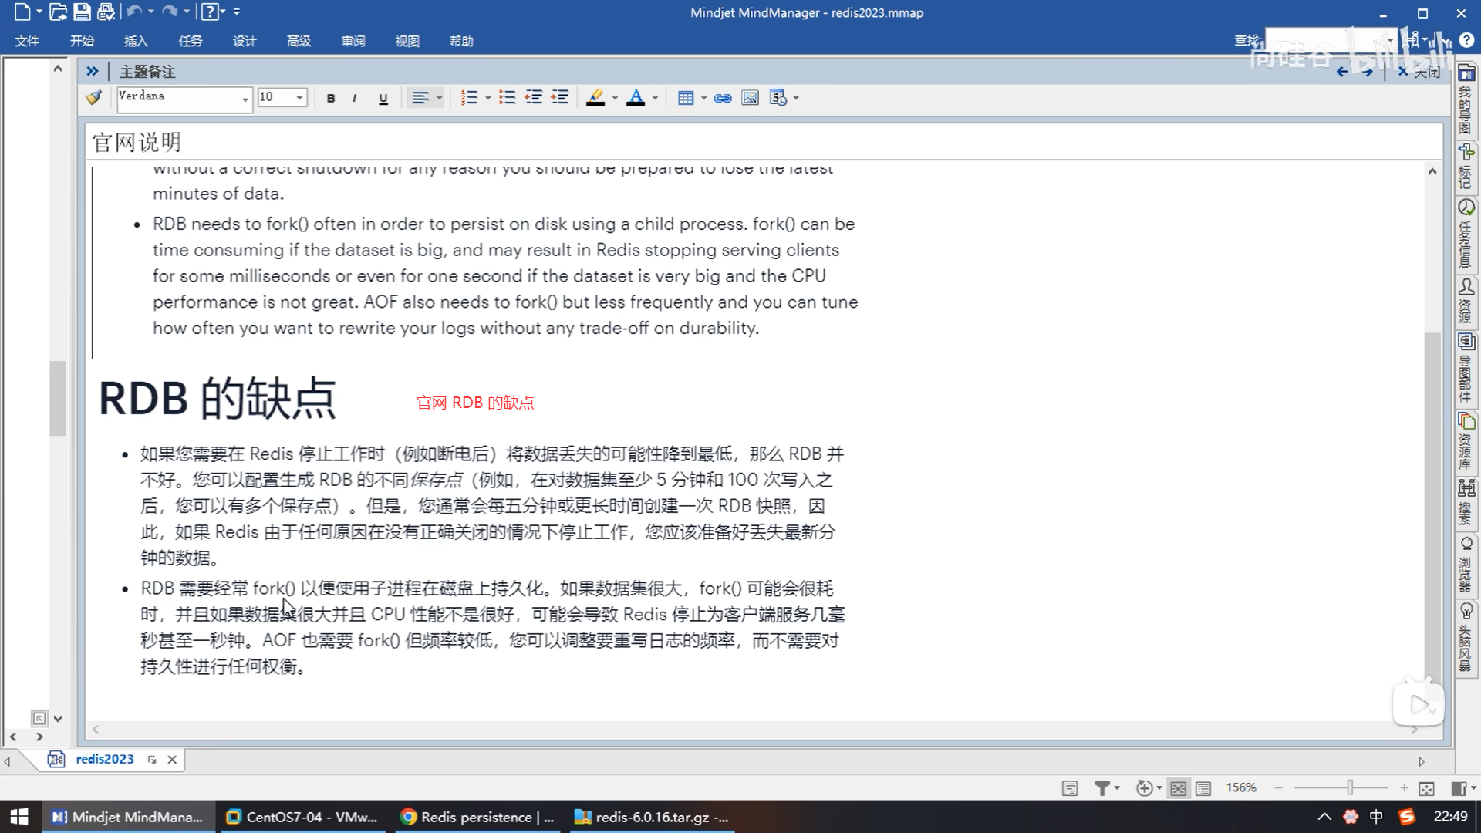Click the clear formatting brush icon
Screen dimensions: 1481x833
click(94, 98)
